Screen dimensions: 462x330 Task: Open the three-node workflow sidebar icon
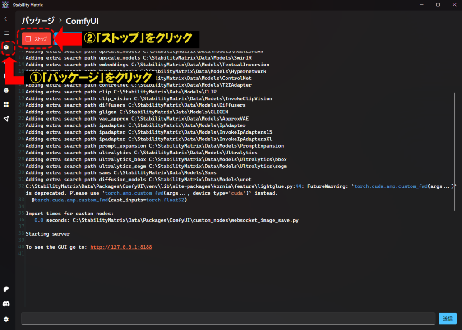pyautogui.click(x=6, y=119)
